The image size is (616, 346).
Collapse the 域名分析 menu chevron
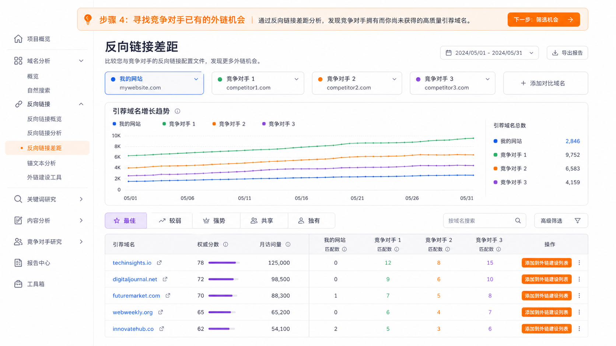[x=81, y=61]
